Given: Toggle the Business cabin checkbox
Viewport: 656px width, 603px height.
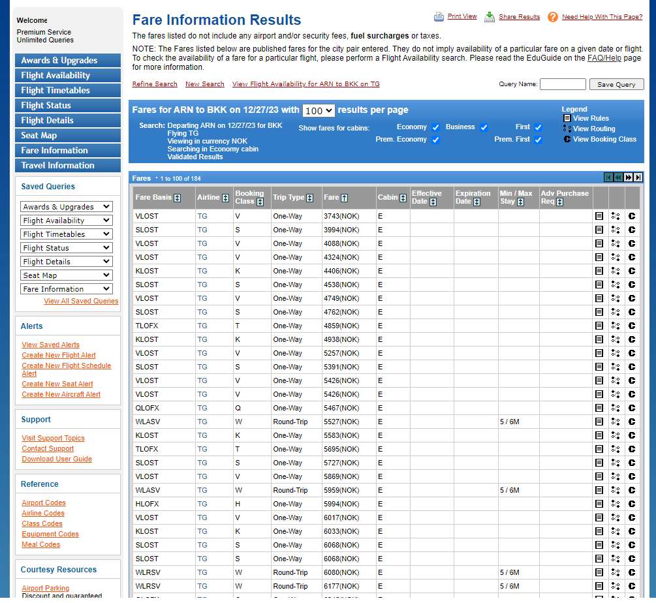Looking at the screenshot, I should [x=484, y=127].
